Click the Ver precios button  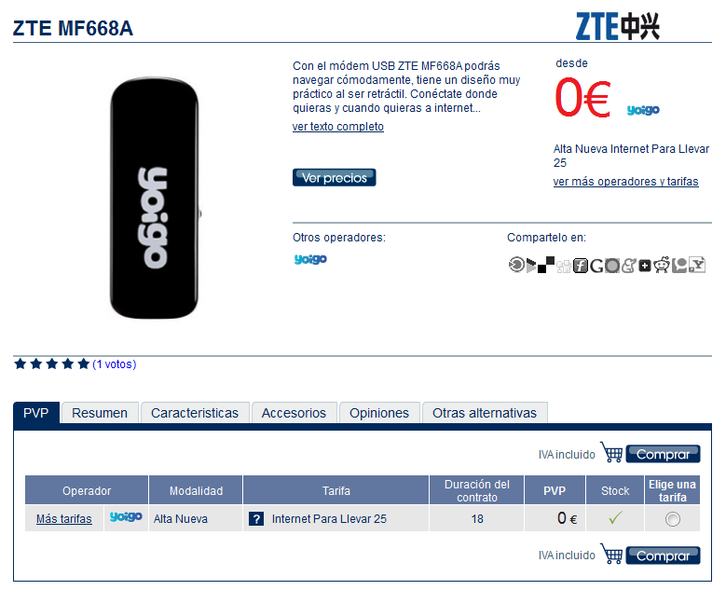click(335, 178)
